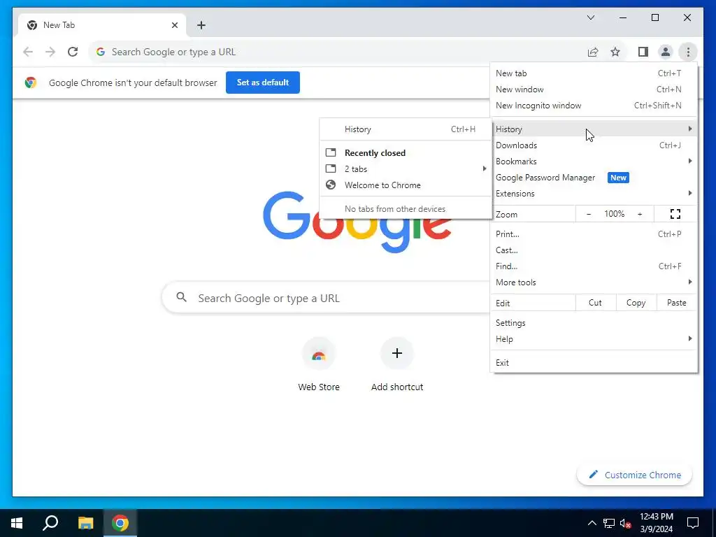Click the Add shortcut plus icon

tap(397, 353)
